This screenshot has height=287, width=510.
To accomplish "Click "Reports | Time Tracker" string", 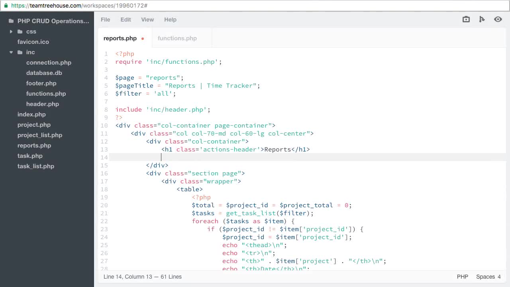I will [x=211, y=86].
